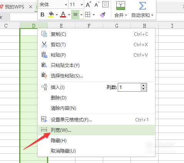Select the format painter brush

coord(103,15)
